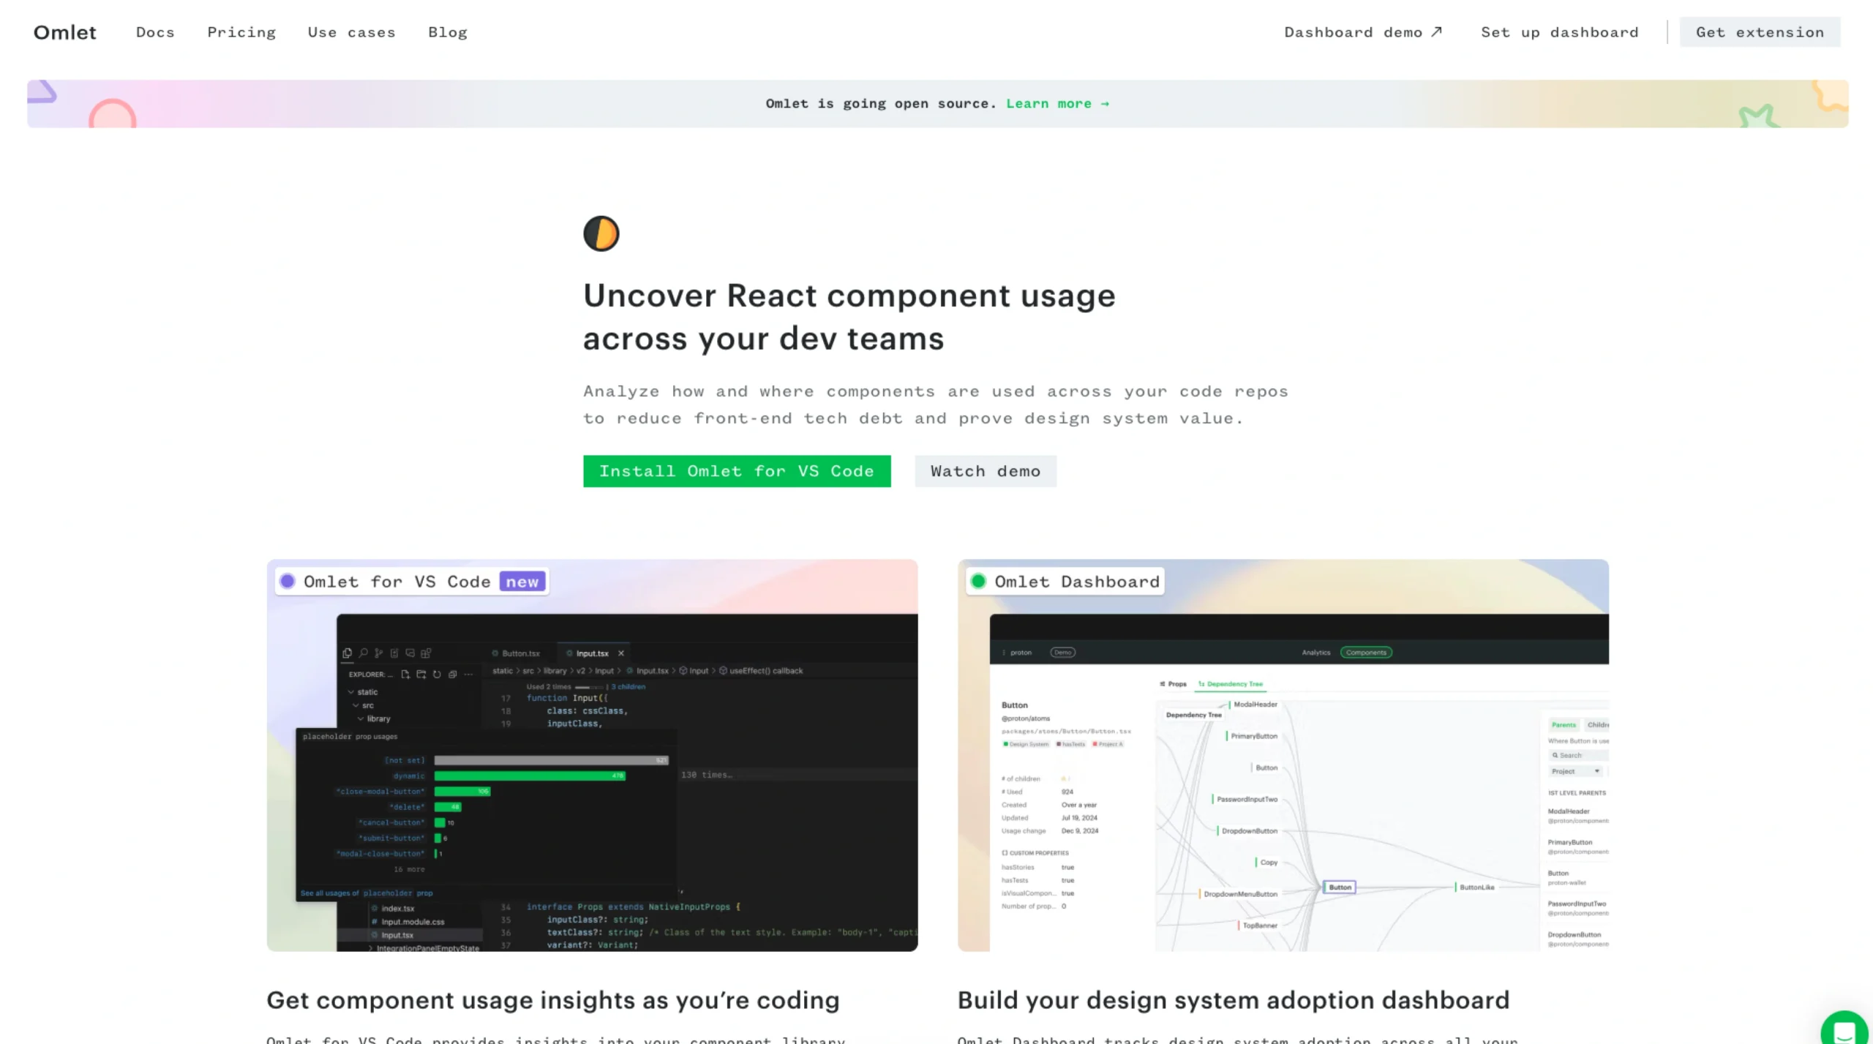1873x1044 pixels.
Task: Open the Use cases nav item
Action: [x=351, y=32]
